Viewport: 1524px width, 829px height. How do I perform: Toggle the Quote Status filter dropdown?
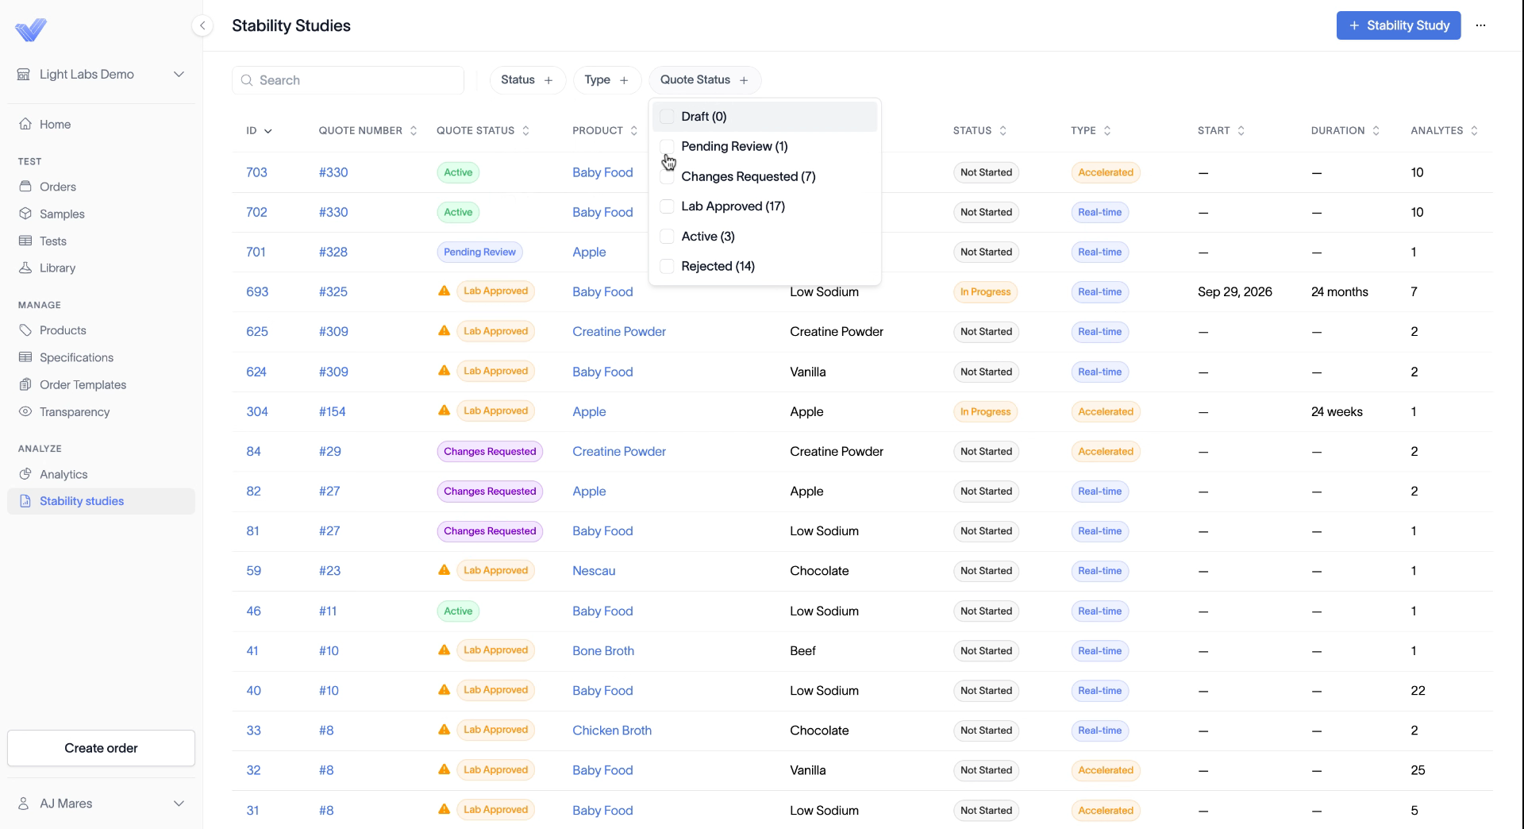[705, 80]
